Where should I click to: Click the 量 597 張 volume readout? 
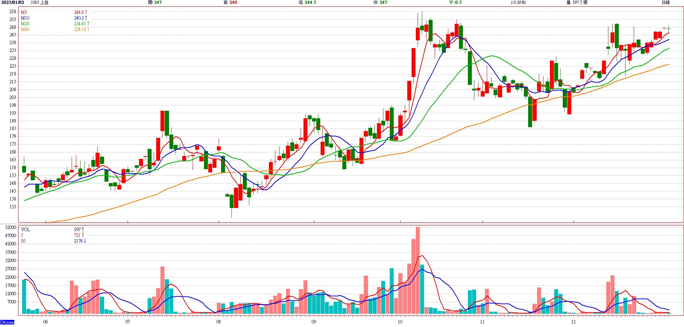(x=577, y=2)
